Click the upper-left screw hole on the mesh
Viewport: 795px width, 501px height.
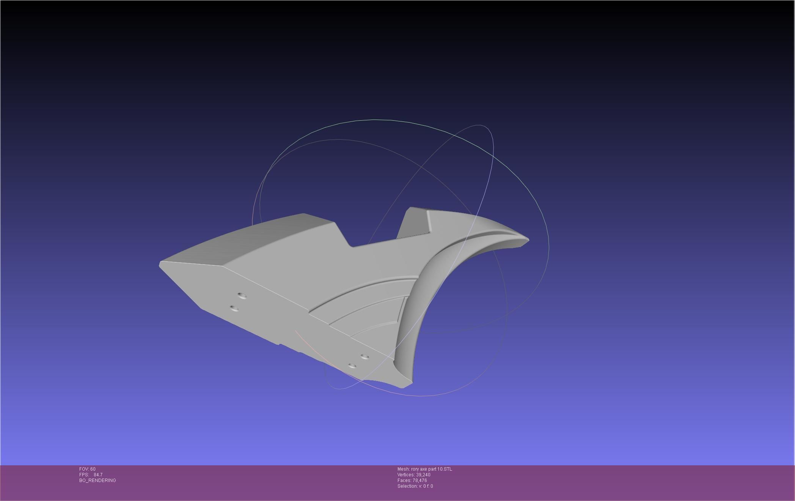242,295
